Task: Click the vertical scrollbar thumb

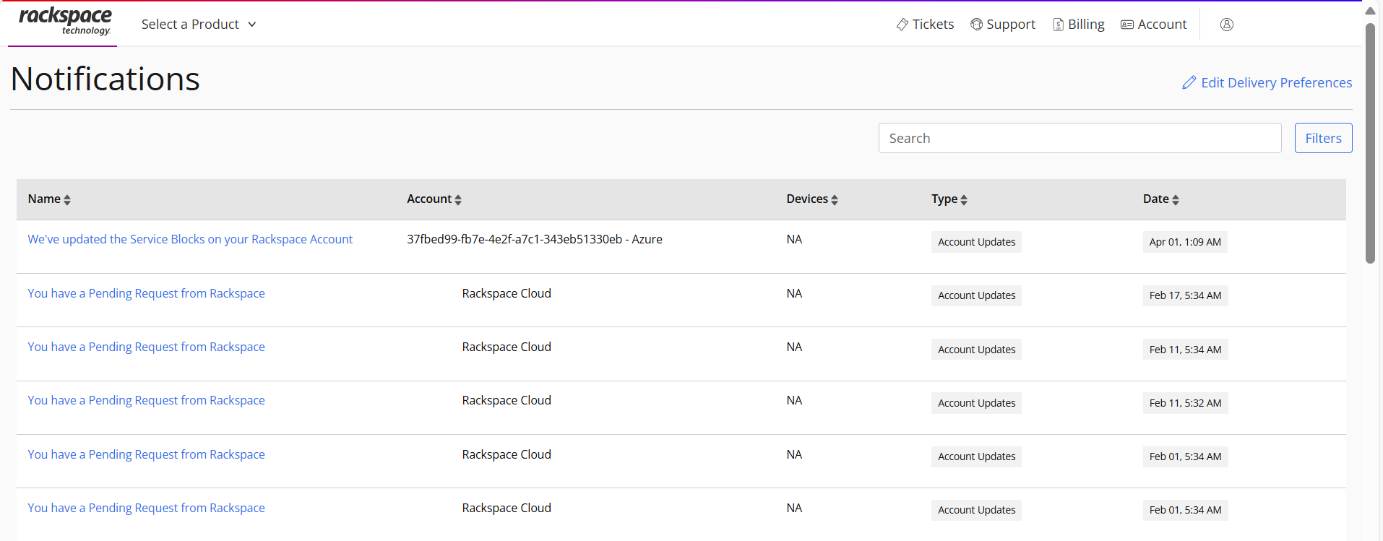Action: point(1370,143)
